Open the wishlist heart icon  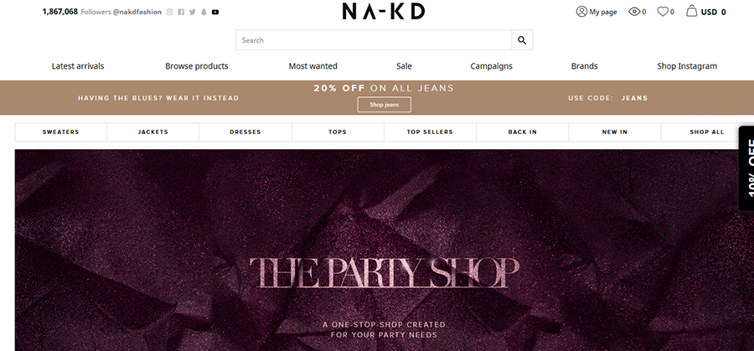663,12
